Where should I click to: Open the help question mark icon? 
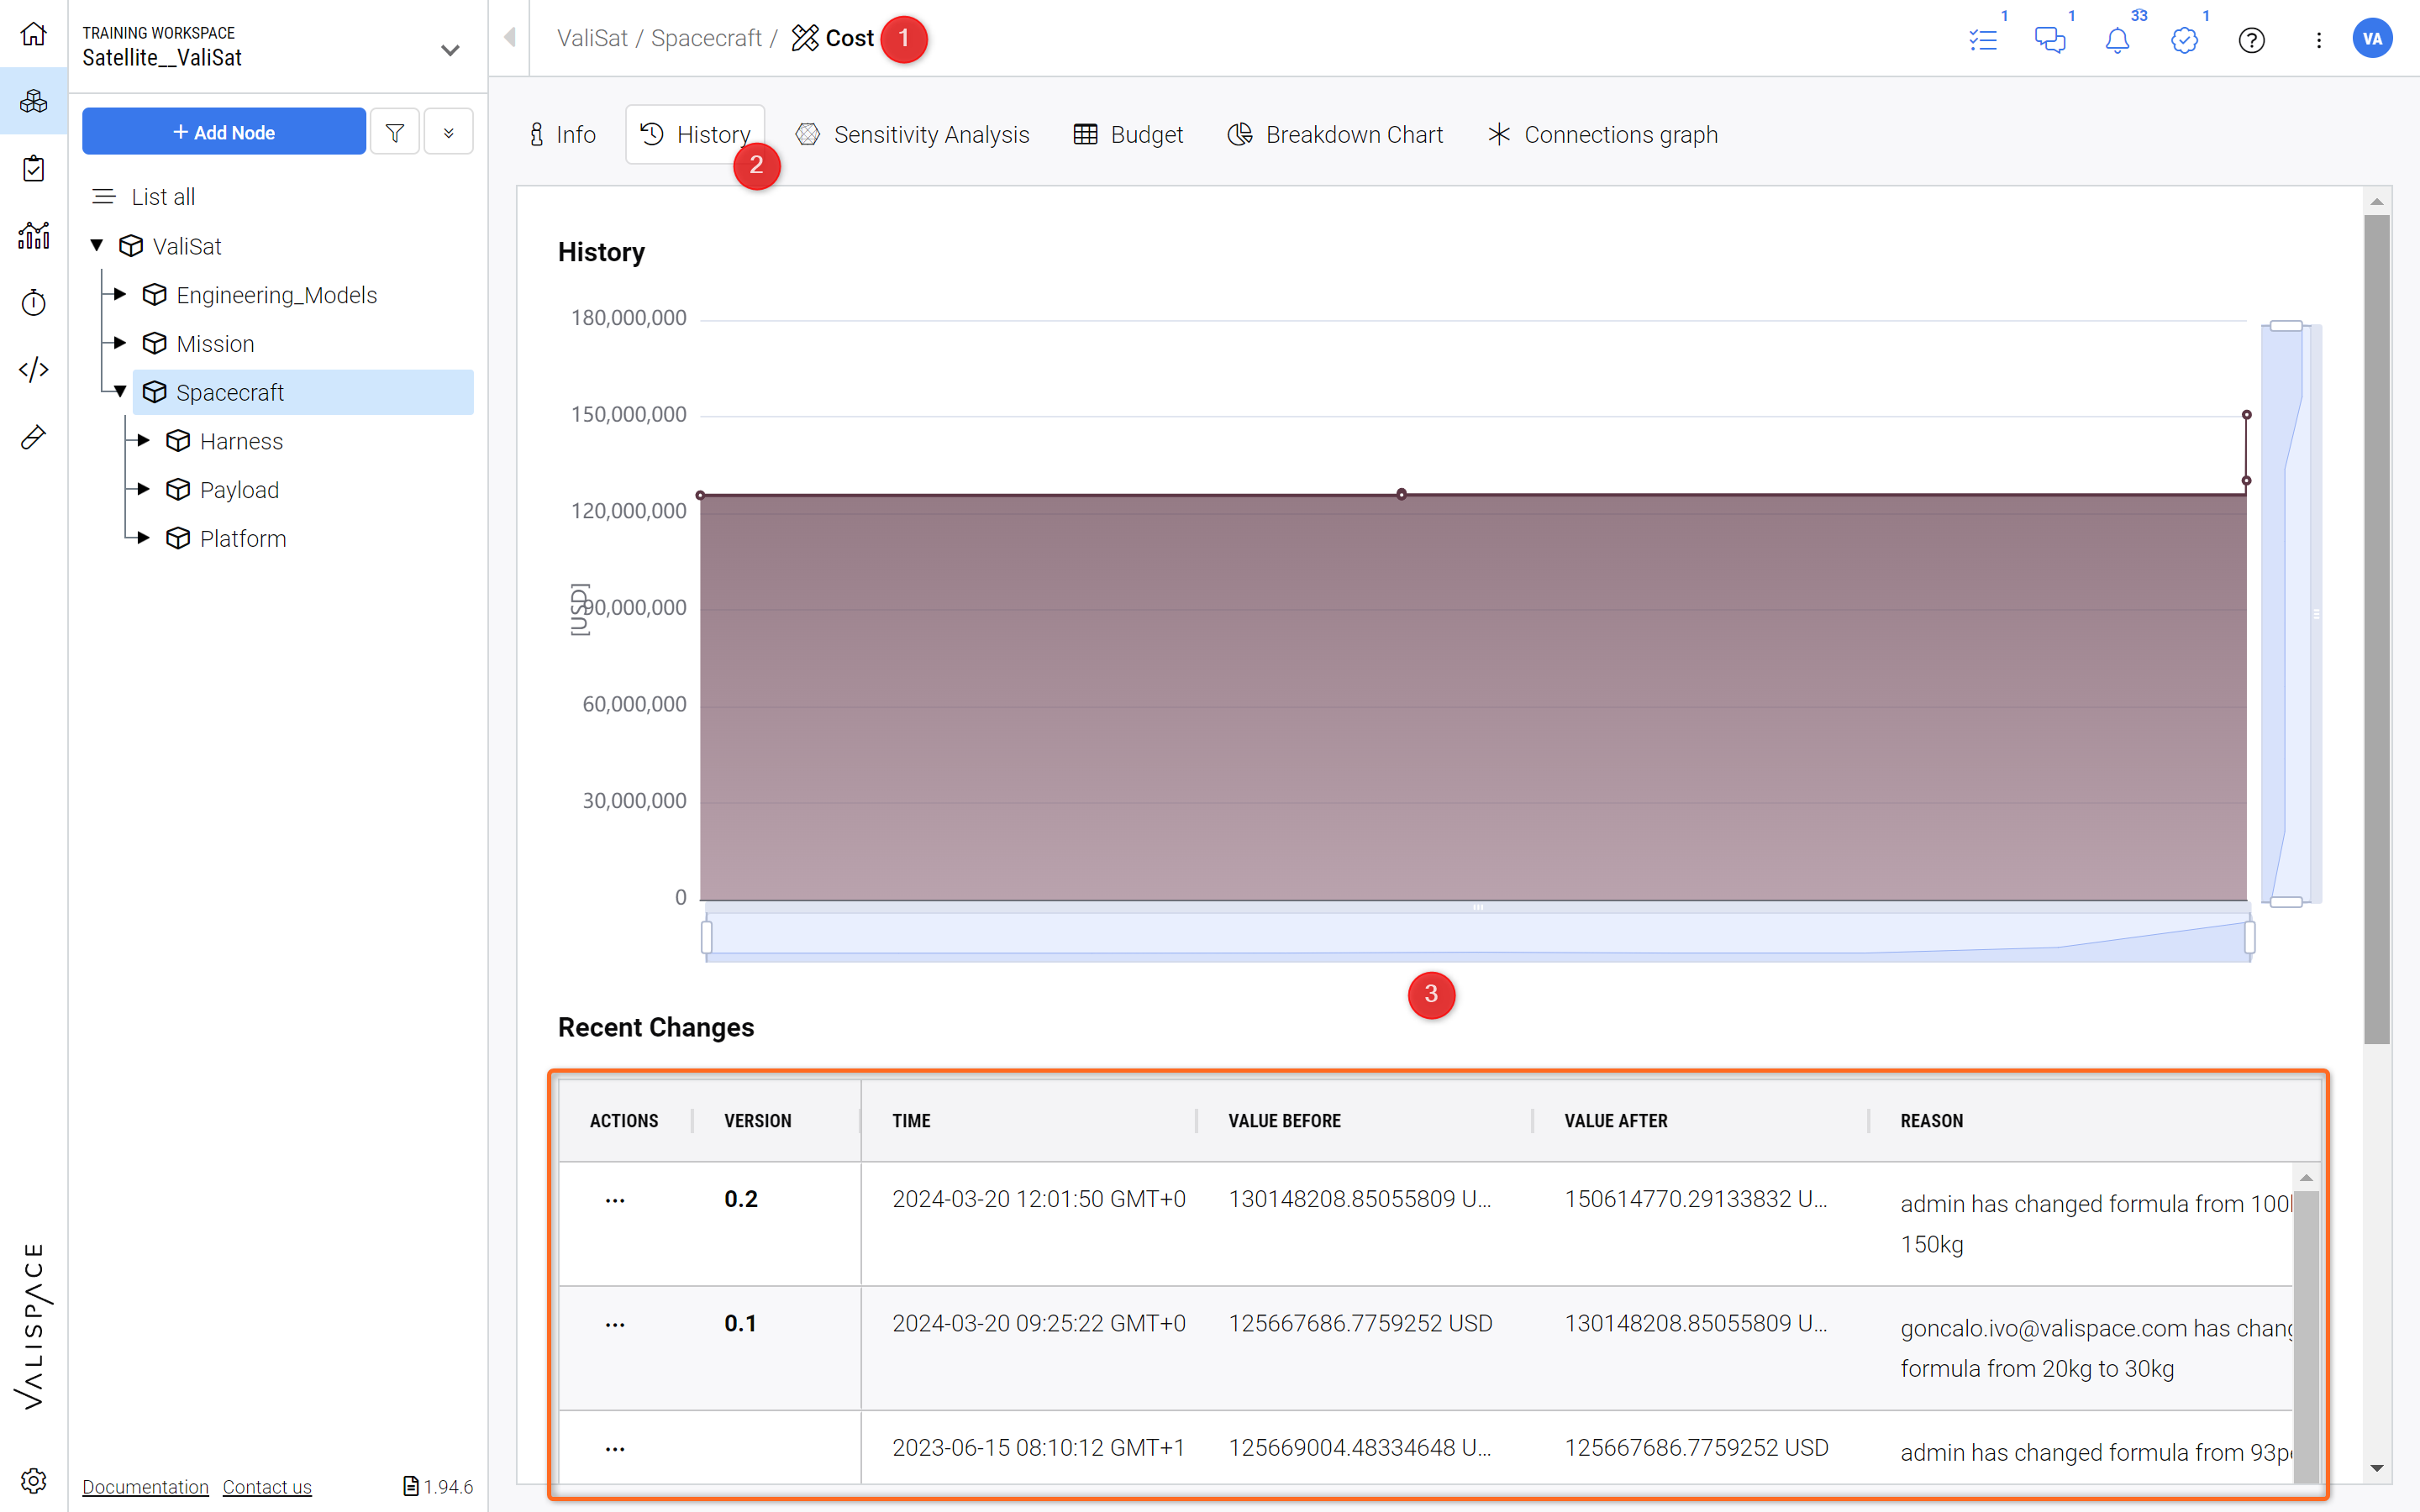point(2251,40)
